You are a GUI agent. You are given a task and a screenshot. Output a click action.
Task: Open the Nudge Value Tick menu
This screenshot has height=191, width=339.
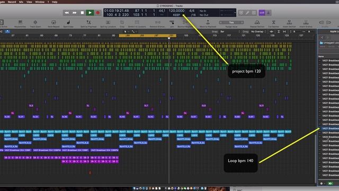point(231,22)
